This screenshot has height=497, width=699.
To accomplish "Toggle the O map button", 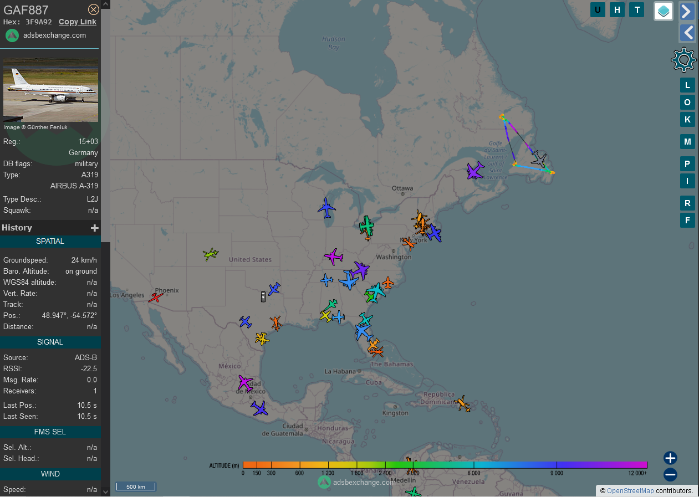I will (687, 102).
